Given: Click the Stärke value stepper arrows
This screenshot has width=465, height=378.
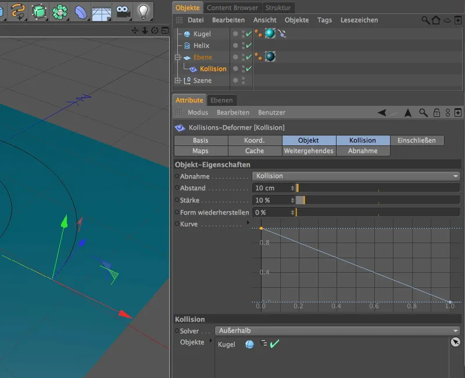Looking at the screenshot, I should (292, 200).
